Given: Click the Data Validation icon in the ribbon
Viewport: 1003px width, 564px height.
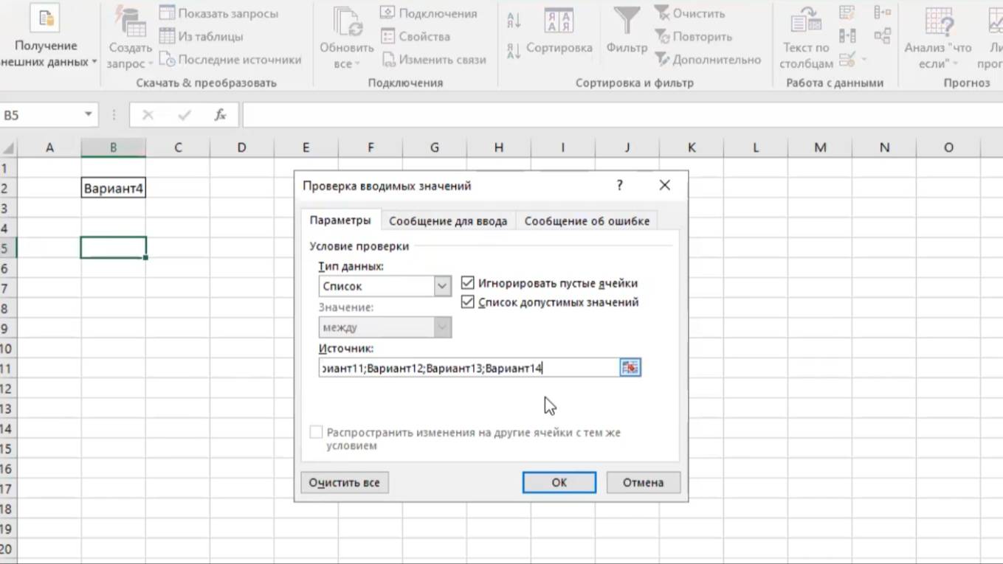Looking at the screenshot, I should click(x=847, y=59).
